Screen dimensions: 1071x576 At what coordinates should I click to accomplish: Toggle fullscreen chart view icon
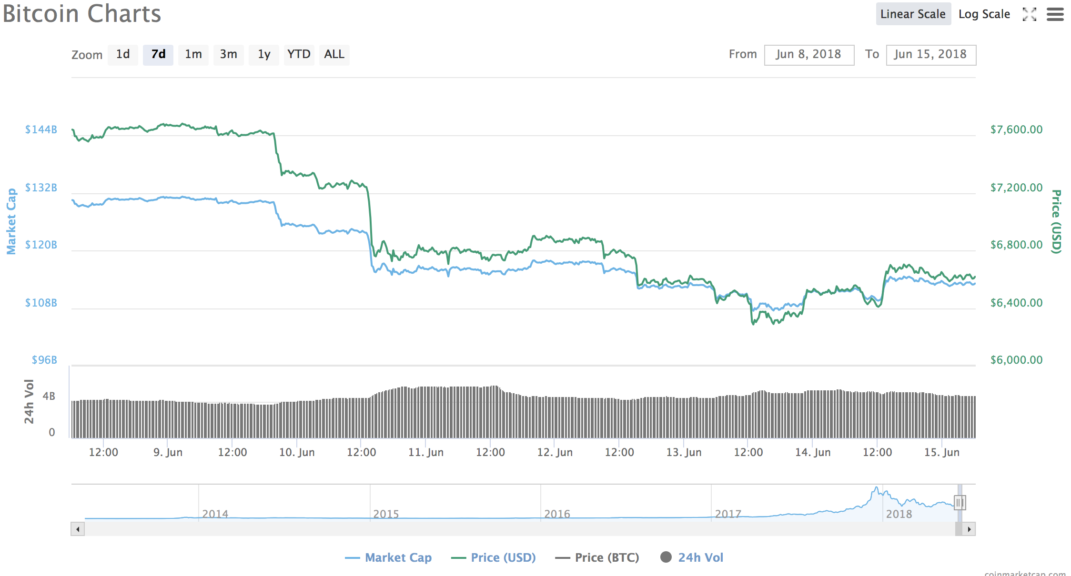(1029, 14)
